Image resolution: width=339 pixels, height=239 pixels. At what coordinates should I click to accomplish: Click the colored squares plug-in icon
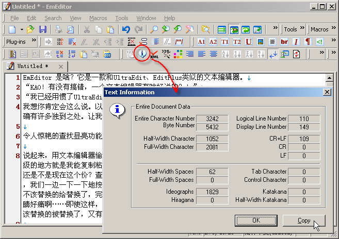click(178, 54)
